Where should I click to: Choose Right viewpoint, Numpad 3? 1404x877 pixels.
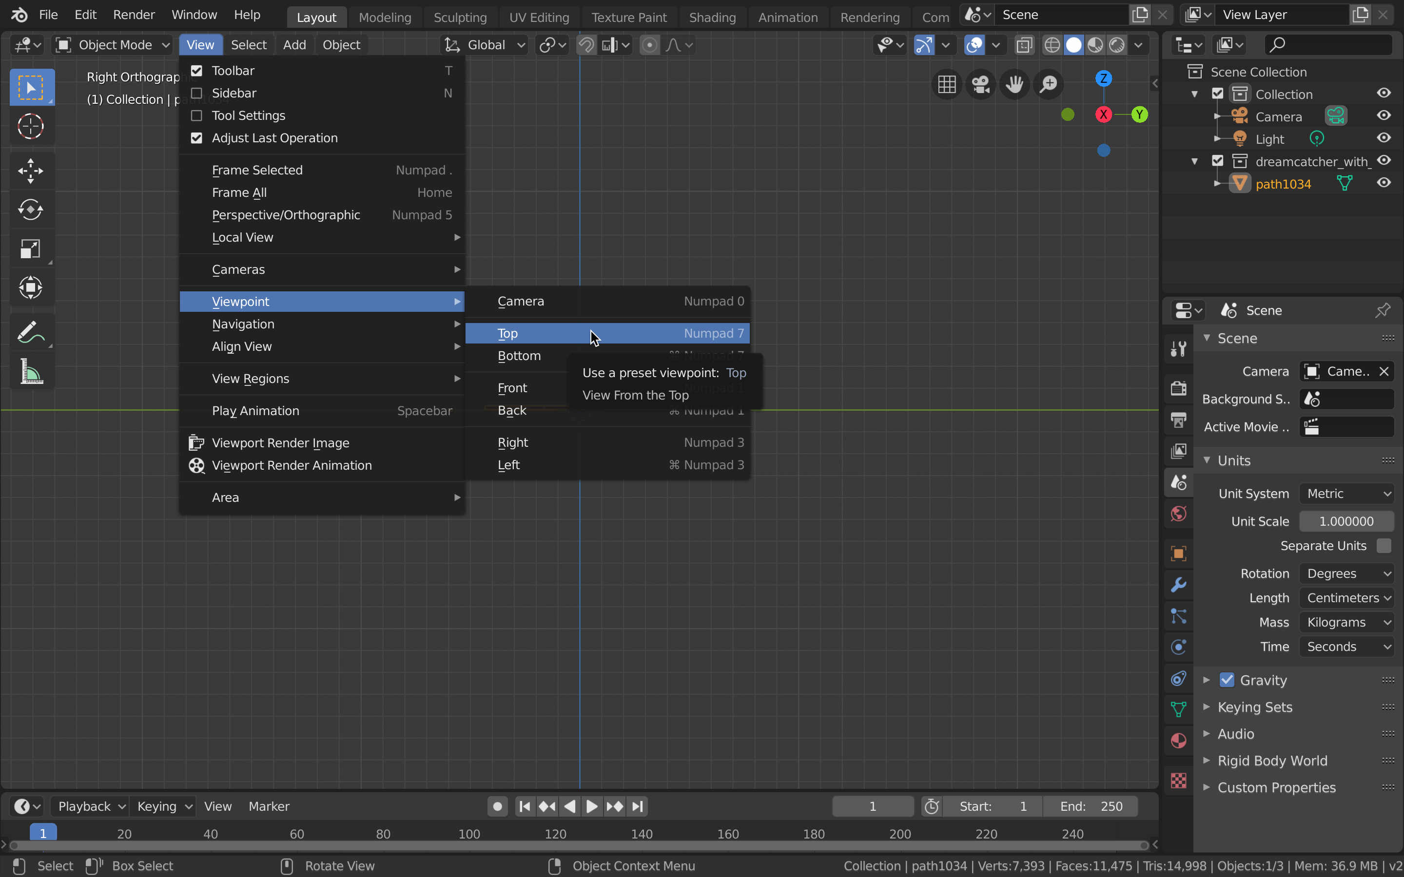tap(607, 442)
